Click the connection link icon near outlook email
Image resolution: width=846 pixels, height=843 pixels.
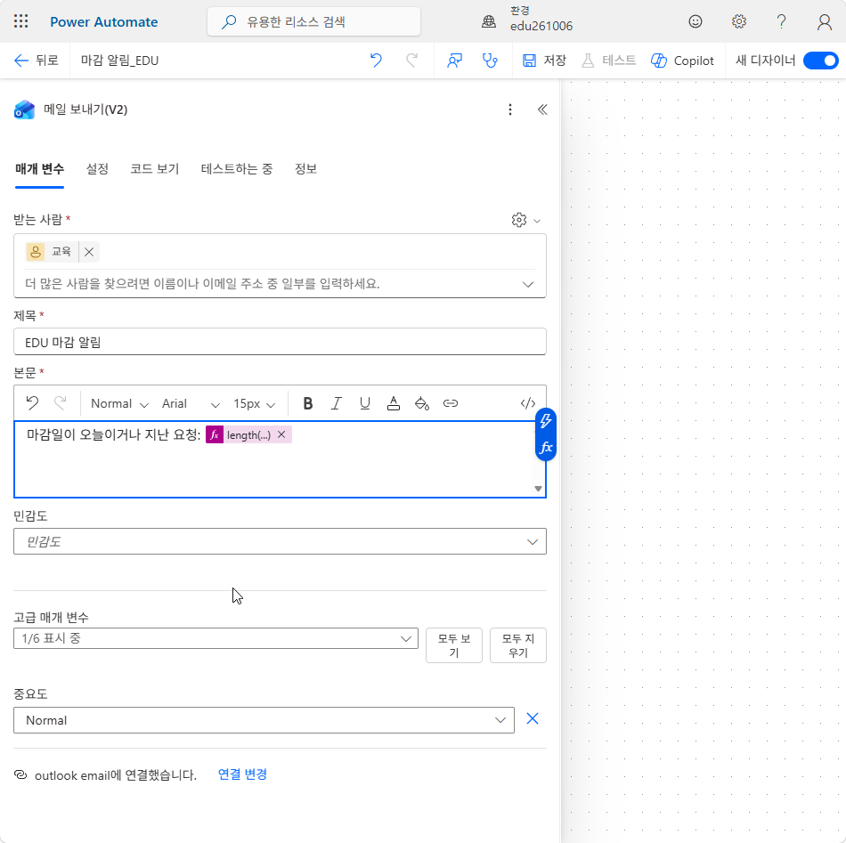tap(20, 775)
